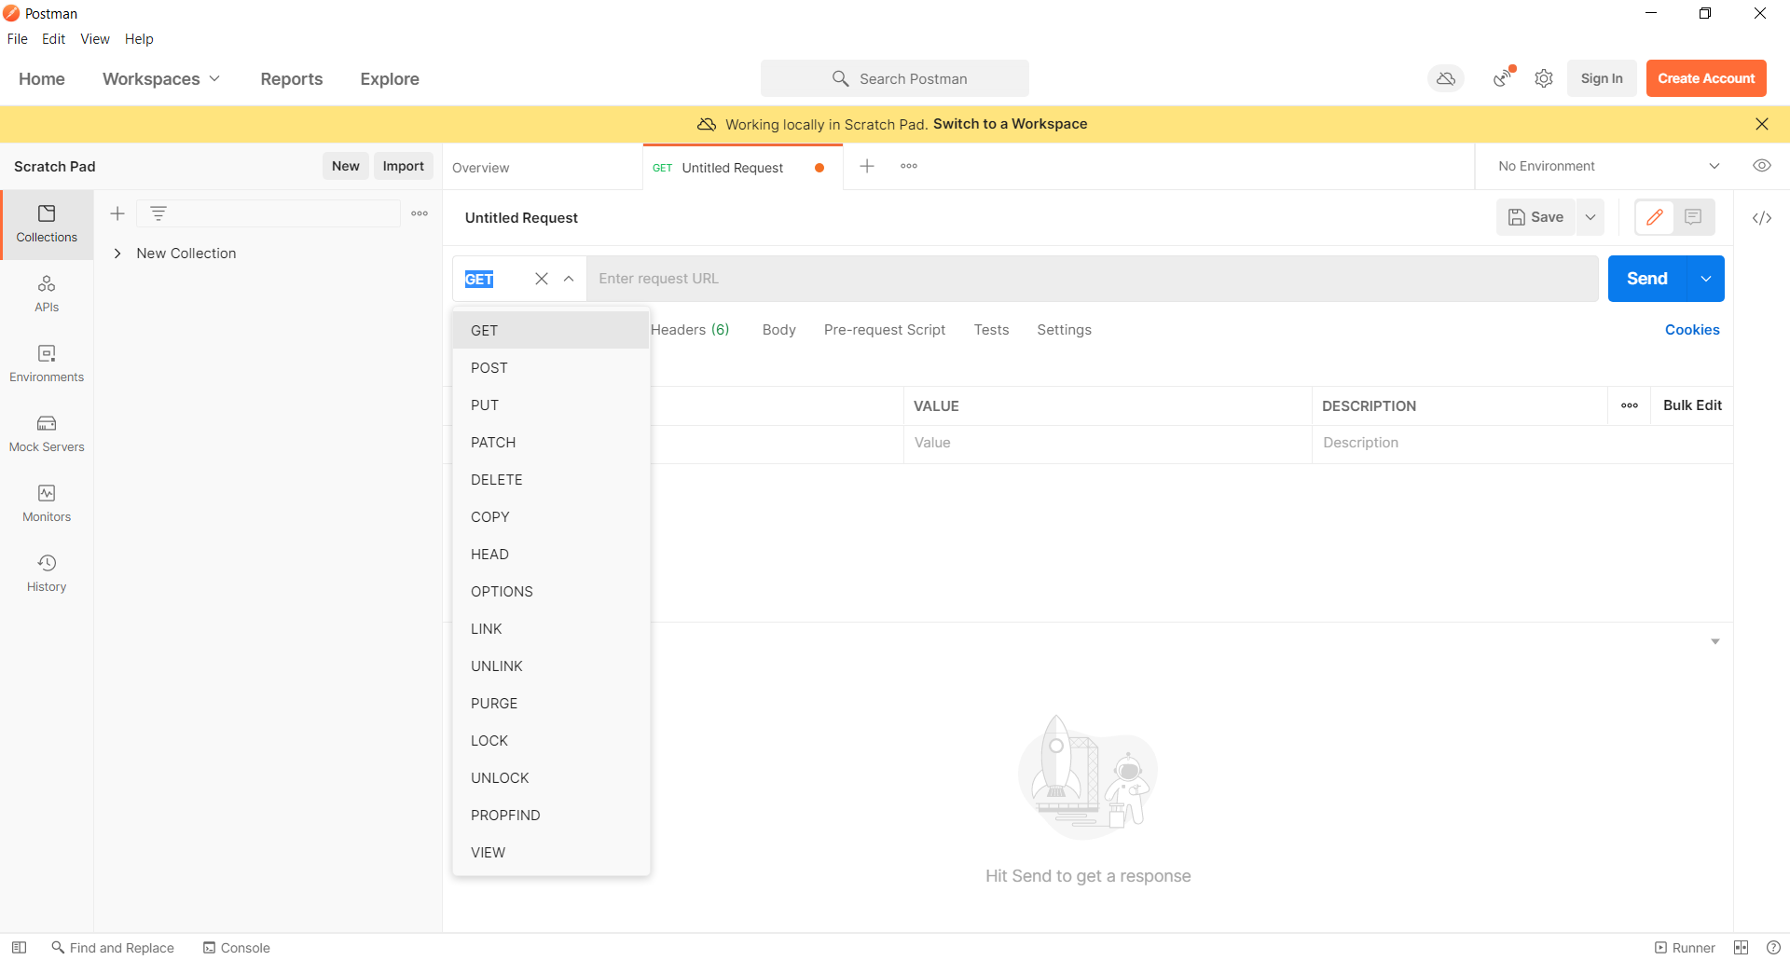The width and height of the screenshot is (1790, 960).
Task: Open the code snippet panel icon
Action: [x=1762, y=218]
